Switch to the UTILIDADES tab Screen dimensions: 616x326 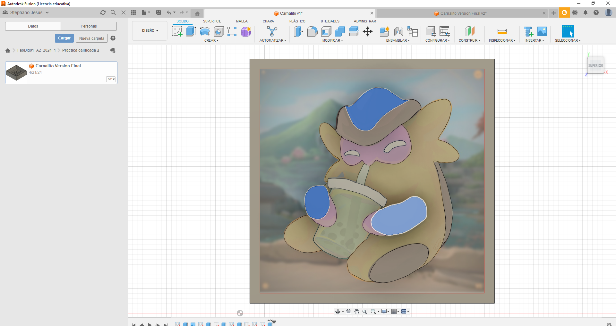pyautogui.click(x=330, y=21)
